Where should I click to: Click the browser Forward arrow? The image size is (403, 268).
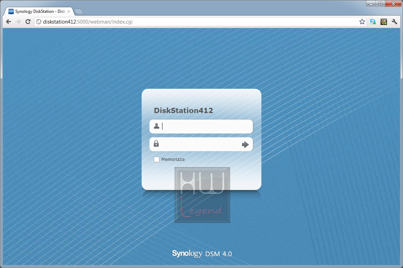click(18, 22)
